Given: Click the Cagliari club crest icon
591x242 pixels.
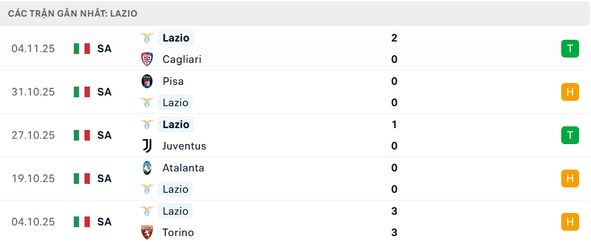Looking at the screenshot, I should tap(146, 59).
